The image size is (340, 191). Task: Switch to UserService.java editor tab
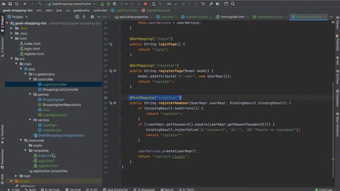(194, 17)
